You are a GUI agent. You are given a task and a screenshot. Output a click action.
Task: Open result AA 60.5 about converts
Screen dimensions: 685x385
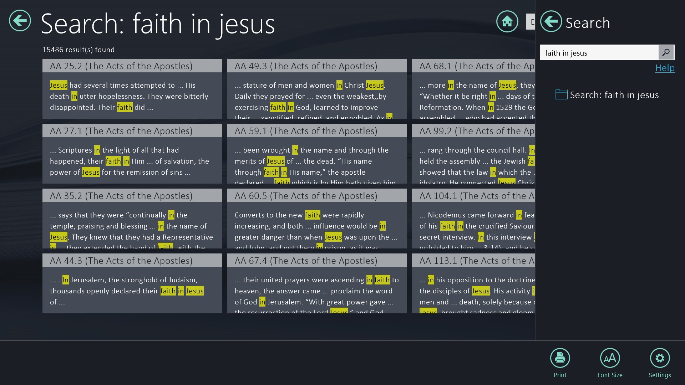[x=317, y=219]
